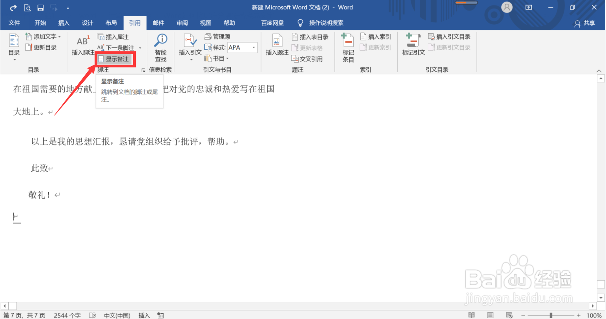The width and height of the screenshot is (606, 319).
Task: Click 插入表目录 insert table of figures
Action: pyautogui.click(x=310, y=37)
